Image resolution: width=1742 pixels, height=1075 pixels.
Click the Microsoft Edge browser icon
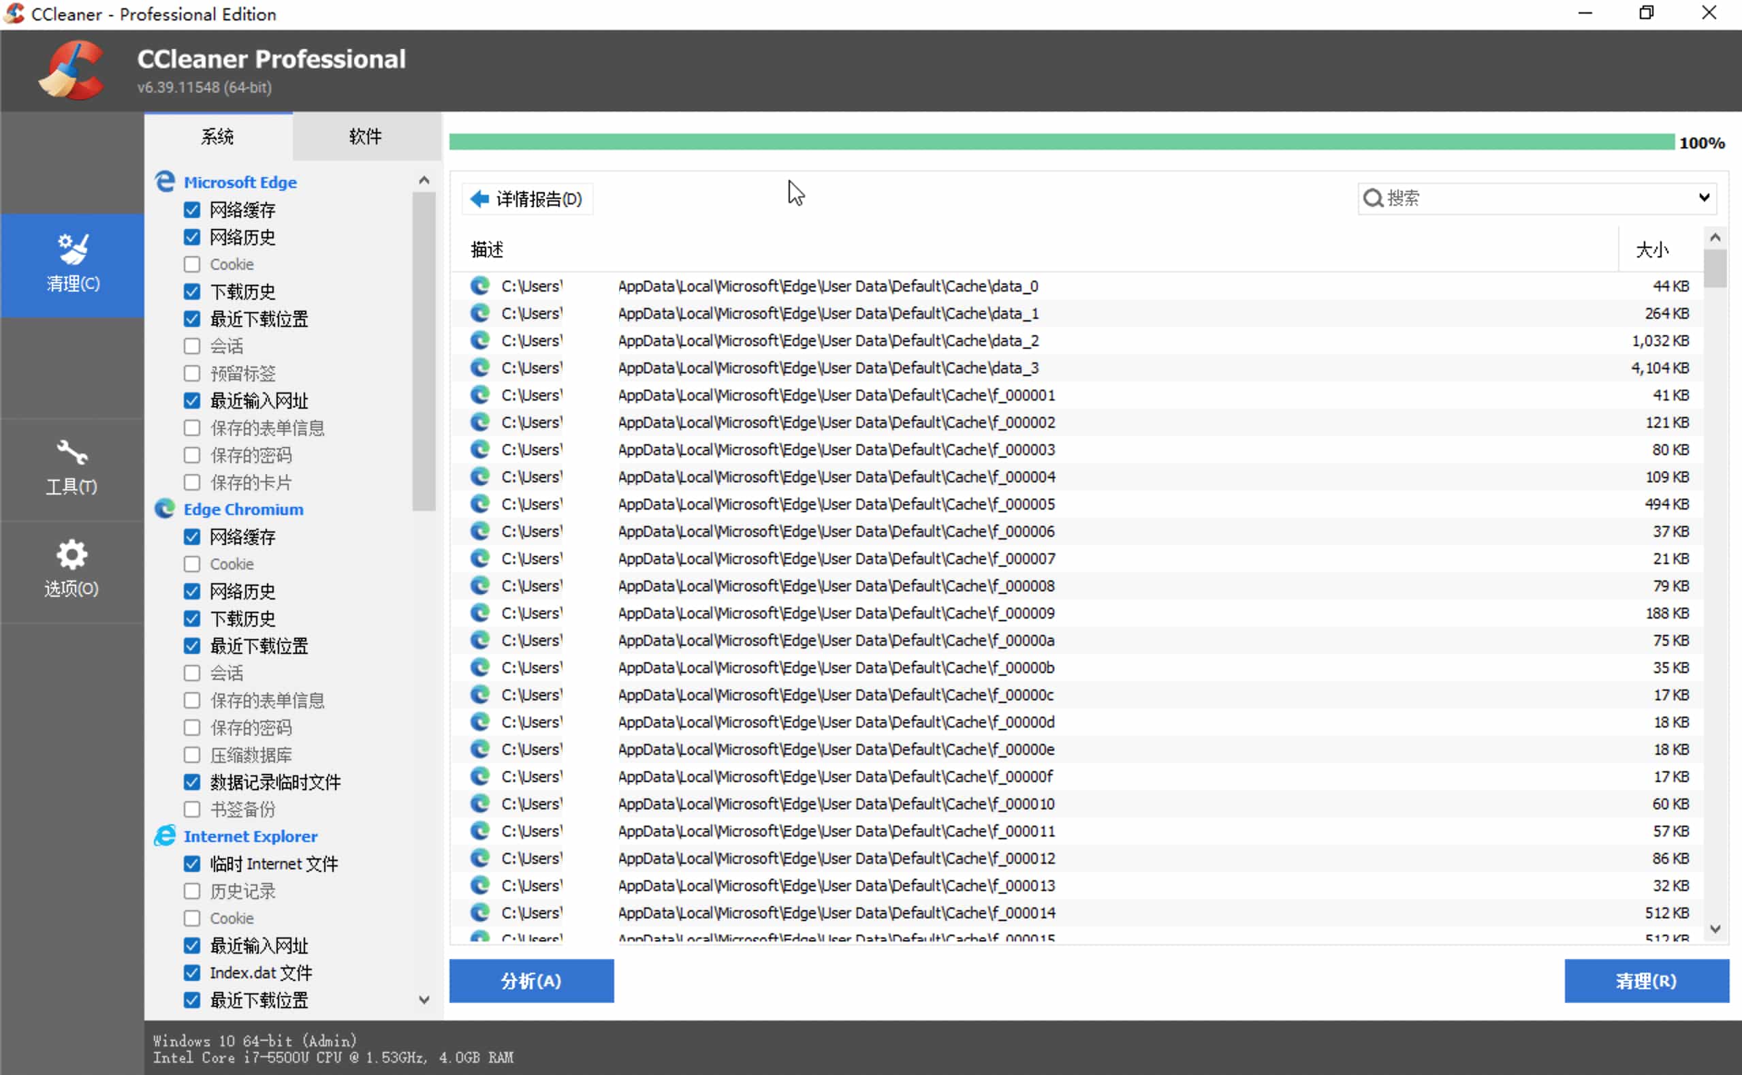point(165,182)
